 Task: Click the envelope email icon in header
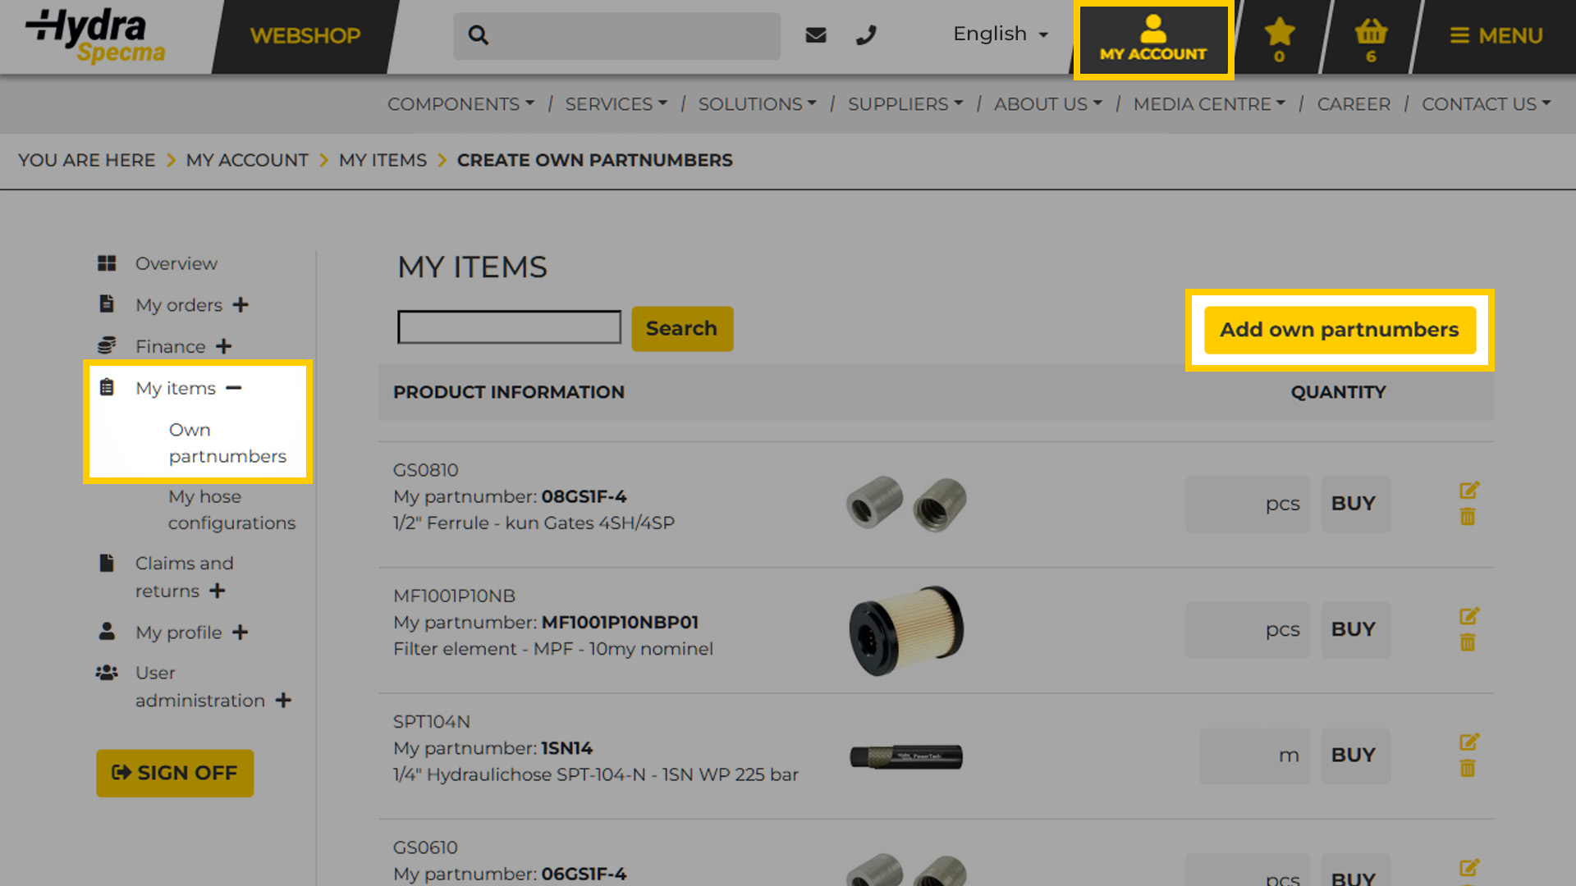pyautogui.click(x=815, y=35)
